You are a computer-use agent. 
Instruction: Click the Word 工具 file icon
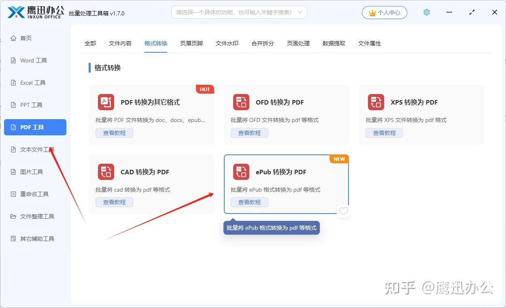tap(13, 60)
